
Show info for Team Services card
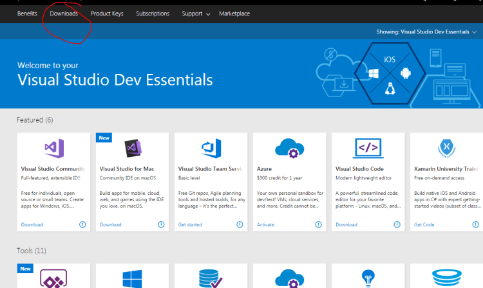pos(240,224)
